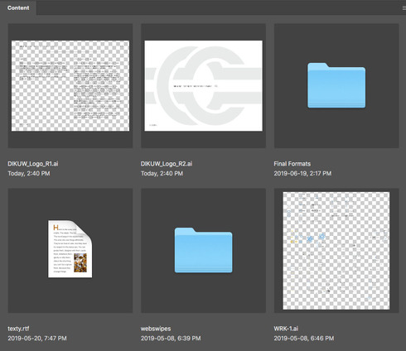Open the Final Formats folder icon

(x=336, y=85)
